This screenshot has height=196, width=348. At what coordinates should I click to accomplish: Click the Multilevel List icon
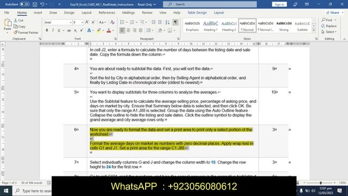click(x=142, y=22)
